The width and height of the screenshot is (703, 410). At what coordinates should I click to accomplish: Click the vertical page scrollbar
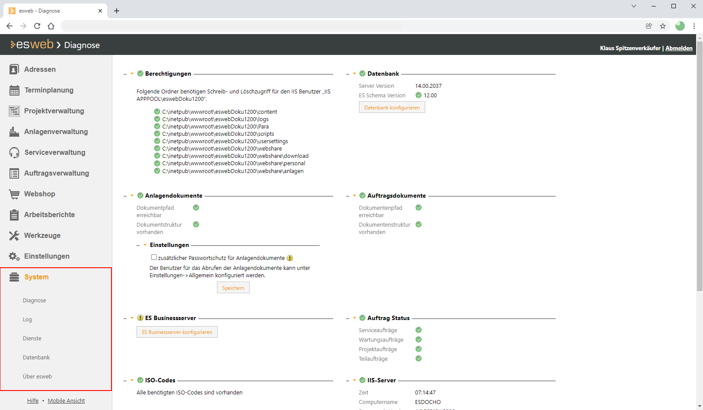tap(700, 173)
